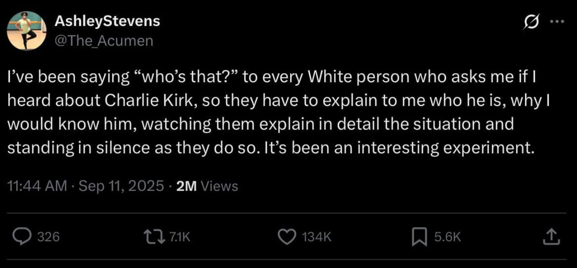This screenshot has width=577, height=268.
Task: Open the three-dot more options menu
Action: click(556, 22)
